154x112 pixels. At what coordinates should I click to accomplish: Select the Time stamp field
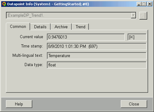click(x=97, y=46)
